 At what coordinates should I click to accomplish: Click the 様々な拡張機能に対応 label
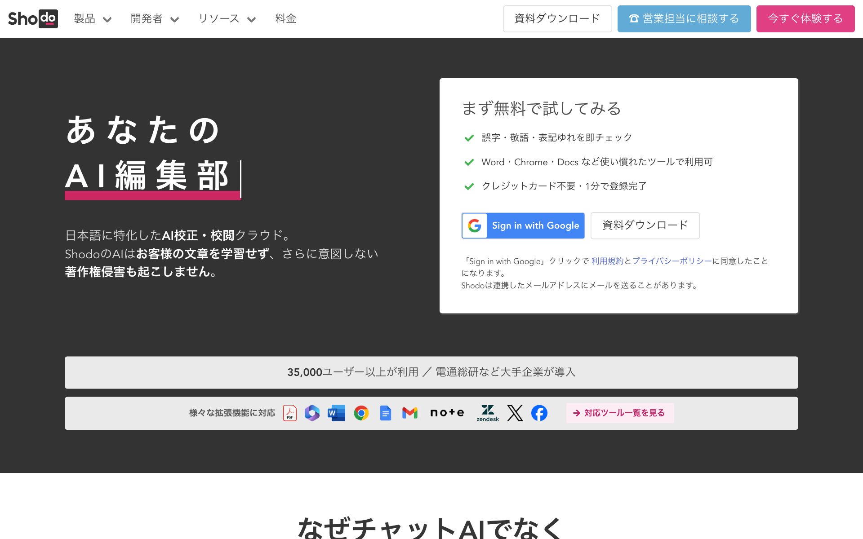tap(232, 413)
